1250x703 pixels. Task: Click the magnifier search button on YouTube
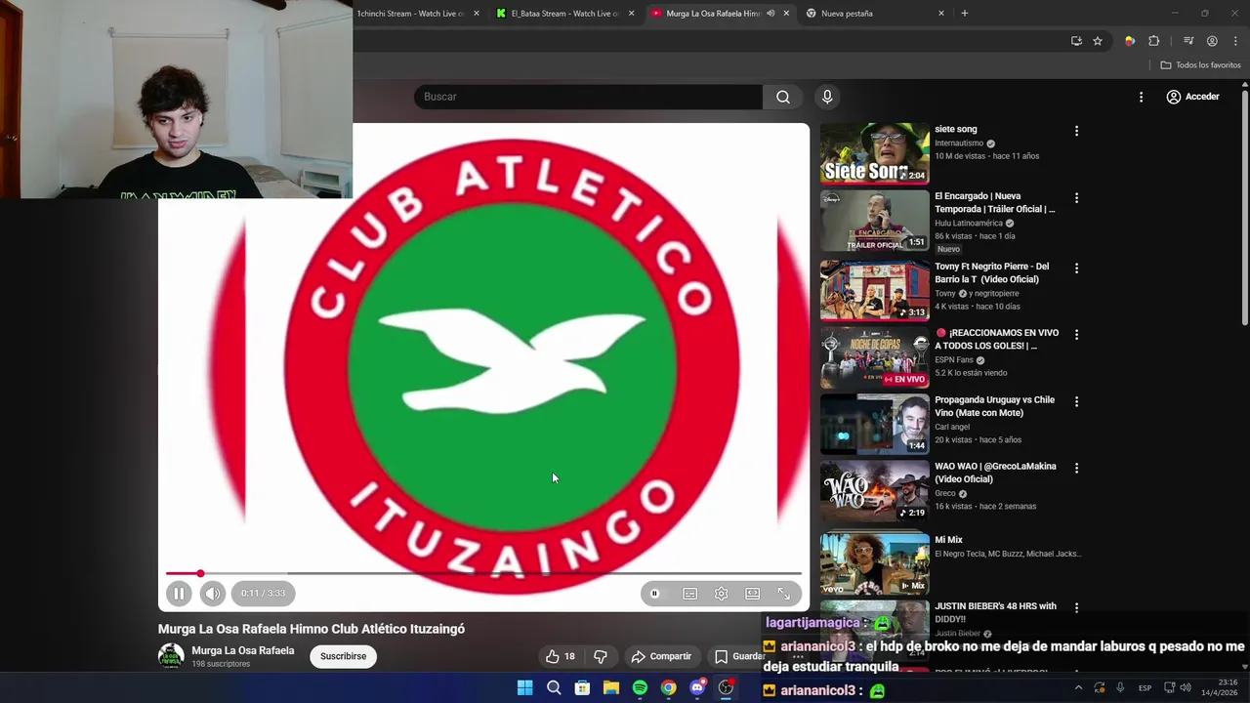782,97
